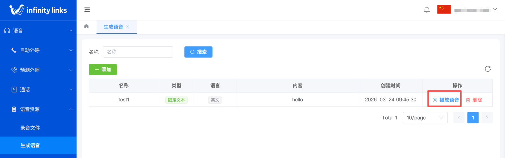The image size is (505, 158).
Task: Close the 生成语音 tab with X
Action: click(127, 27)
